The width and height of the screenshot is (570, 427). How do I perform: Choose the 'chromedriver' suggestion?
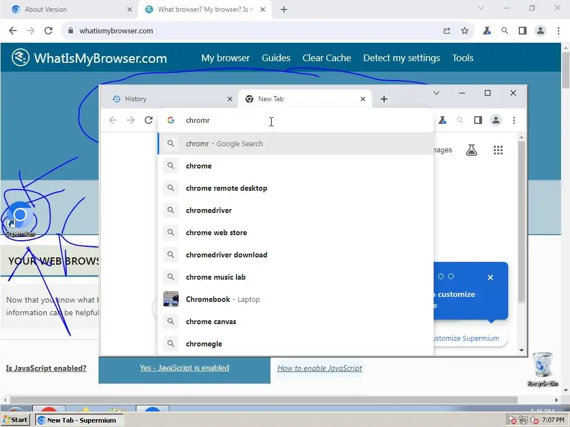tap(296, 210)
